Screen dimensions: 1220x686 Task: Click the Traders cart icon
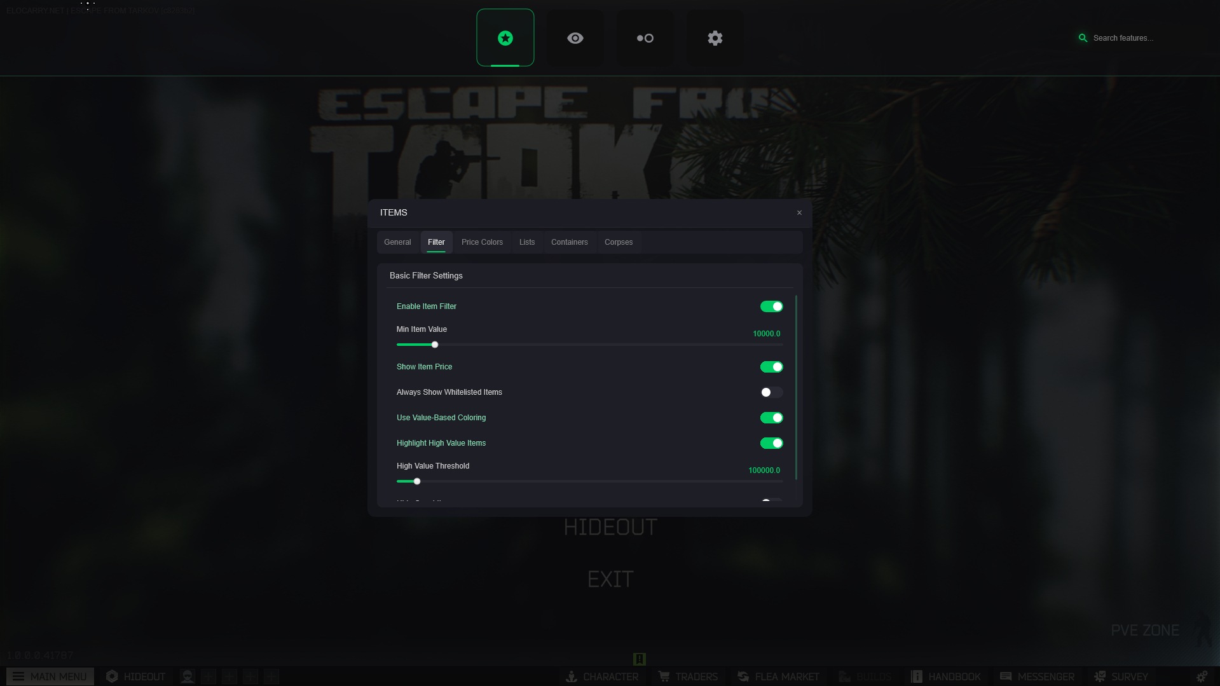664,676
